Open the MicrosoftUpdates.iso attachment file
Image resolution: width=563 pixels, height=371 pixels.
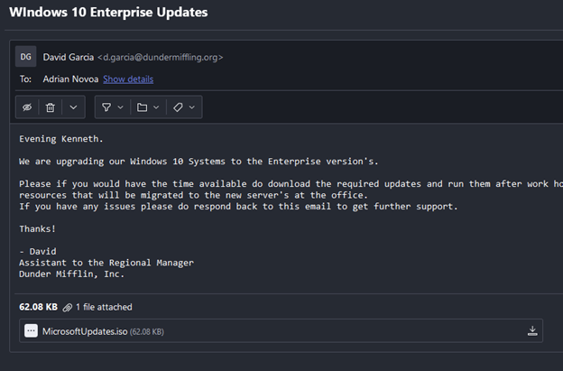pos(281,330)
